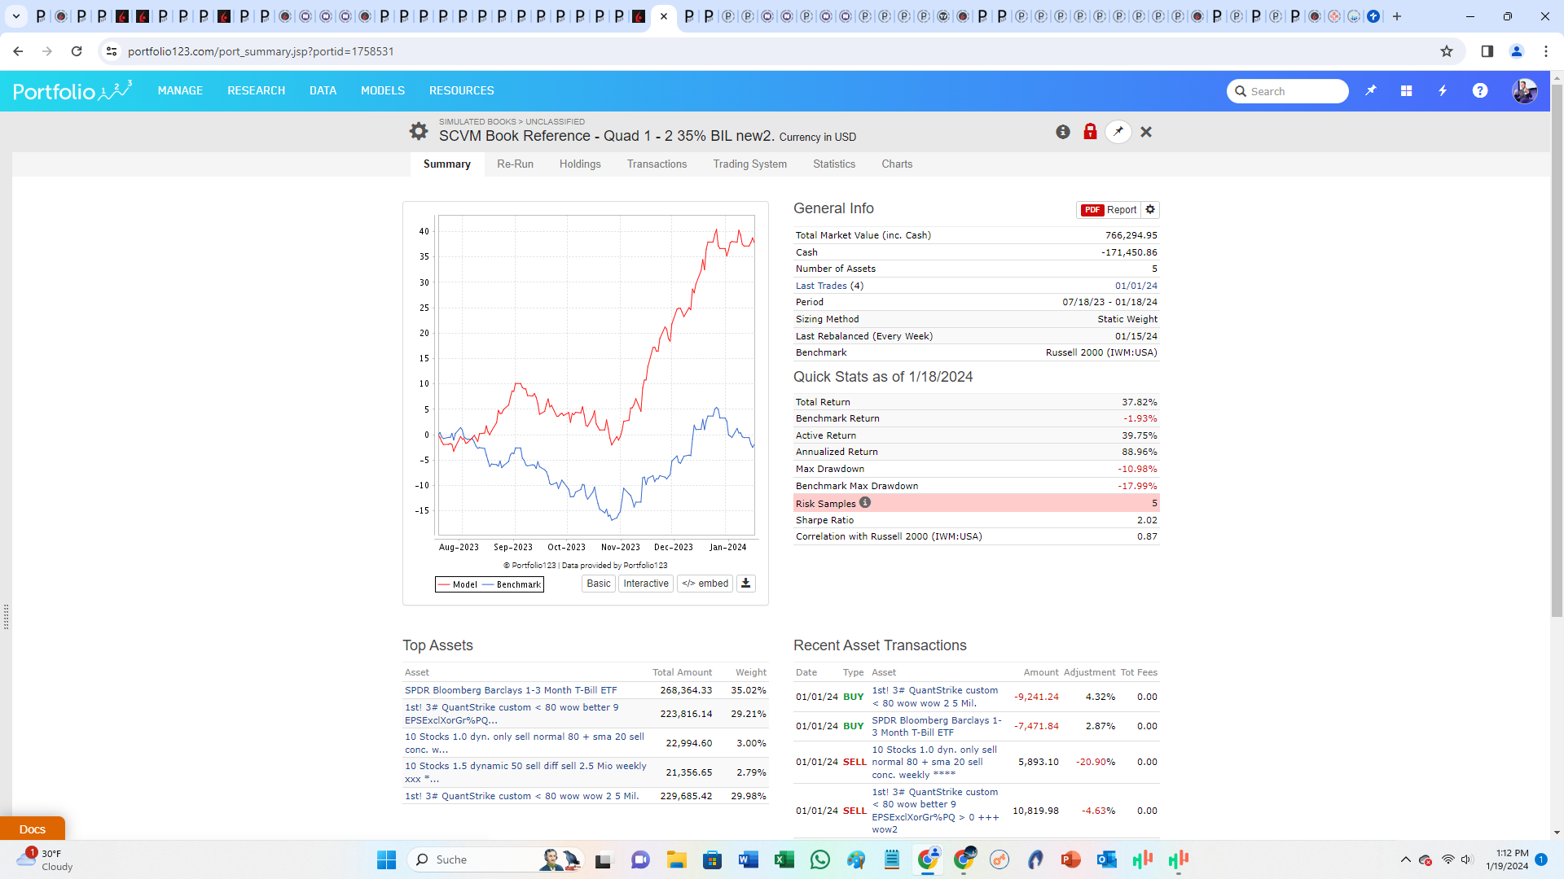Viewport: 1564px width, 879px height.
Task: Expand the RESEARCH navigation menu
Action: pyautogui.click(x=256, y=90)
